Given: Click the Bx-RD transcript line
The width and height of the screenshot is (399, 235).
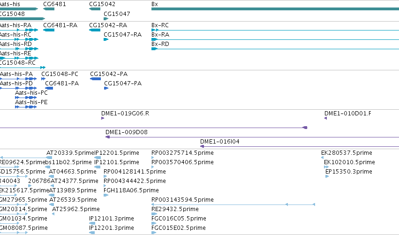Looking at the screenshot, I should coord(275,49).
